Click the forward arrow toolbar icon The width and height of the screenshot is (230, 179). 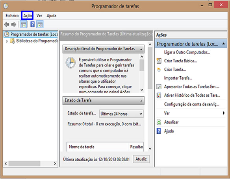point(14,24)
